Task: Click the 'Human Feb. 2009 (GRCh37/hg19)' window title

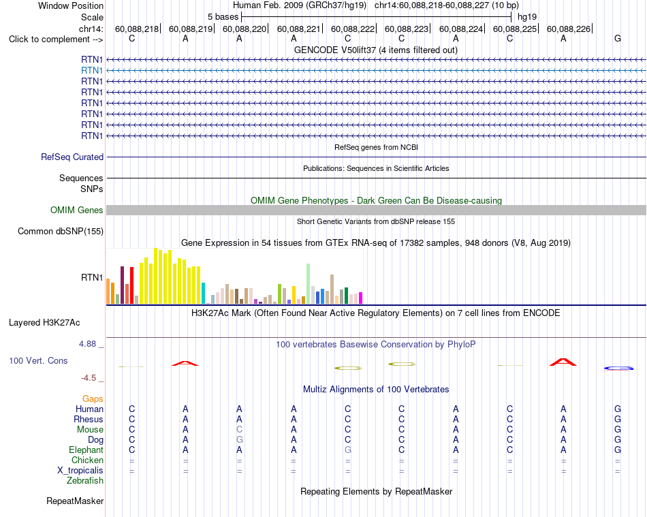Action: 300,5
